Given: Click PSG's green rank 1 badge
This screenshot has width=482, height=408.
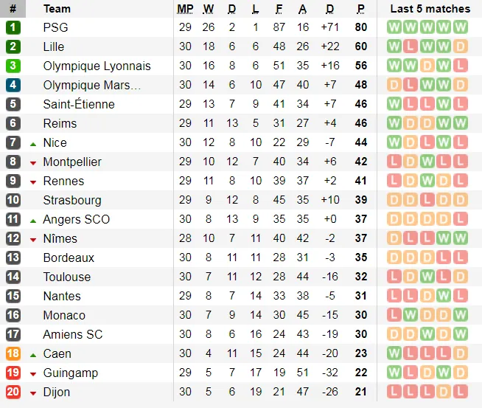Looking at the screenshot, I should pyautogui.click(x=13, y=27).
